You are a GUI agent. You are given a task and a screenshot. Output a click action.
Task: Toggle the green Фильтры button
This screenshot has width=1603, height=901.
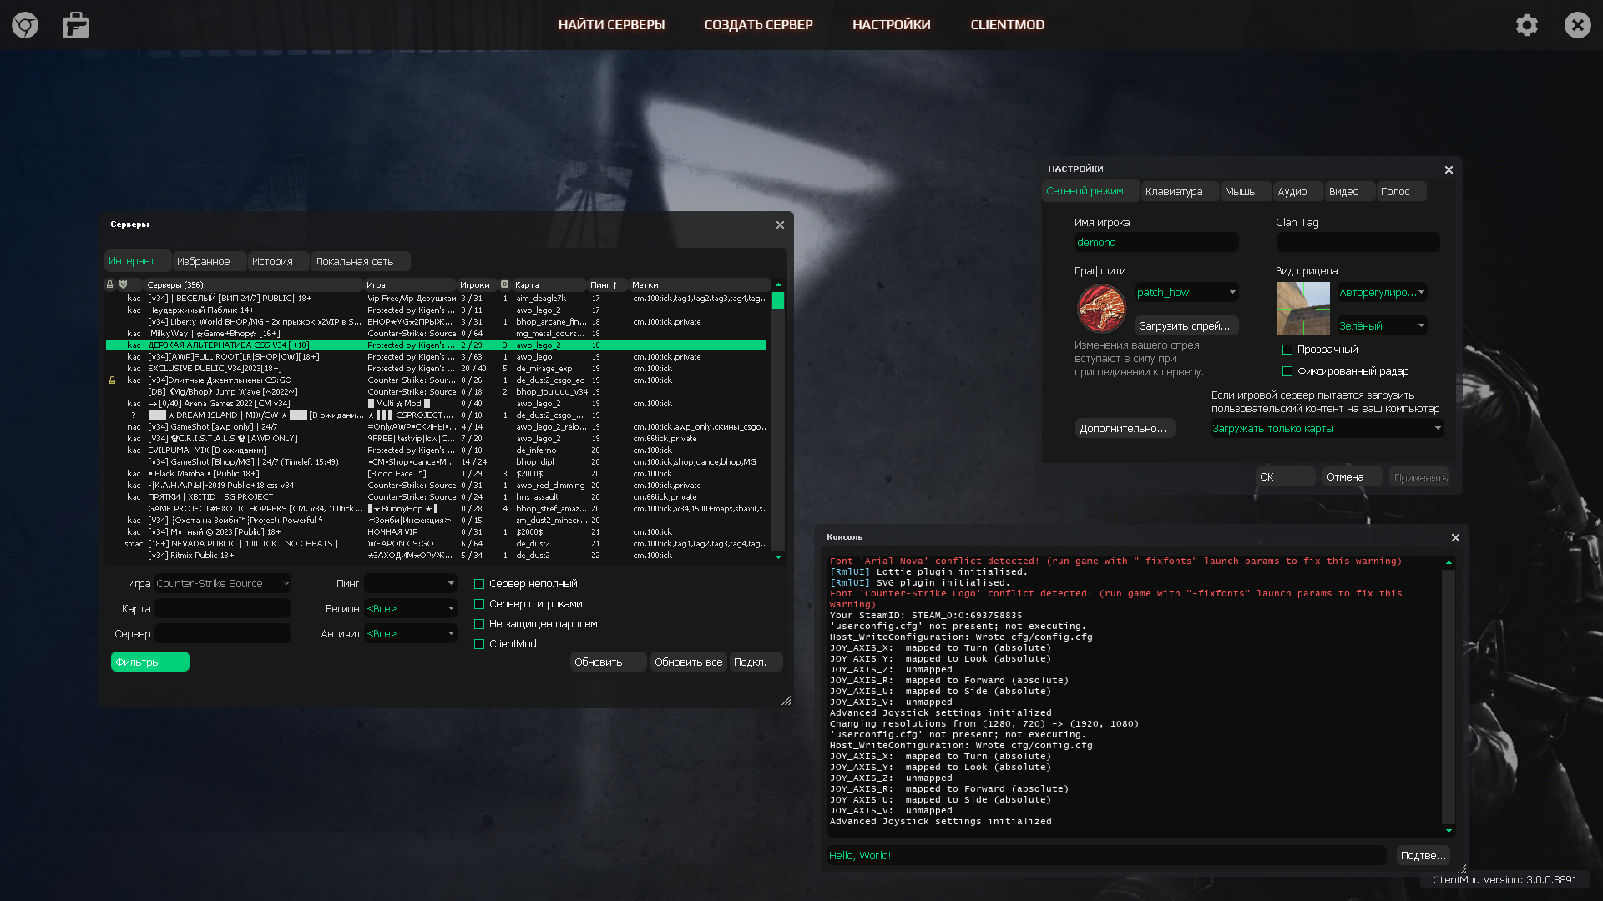click(150, 662)
